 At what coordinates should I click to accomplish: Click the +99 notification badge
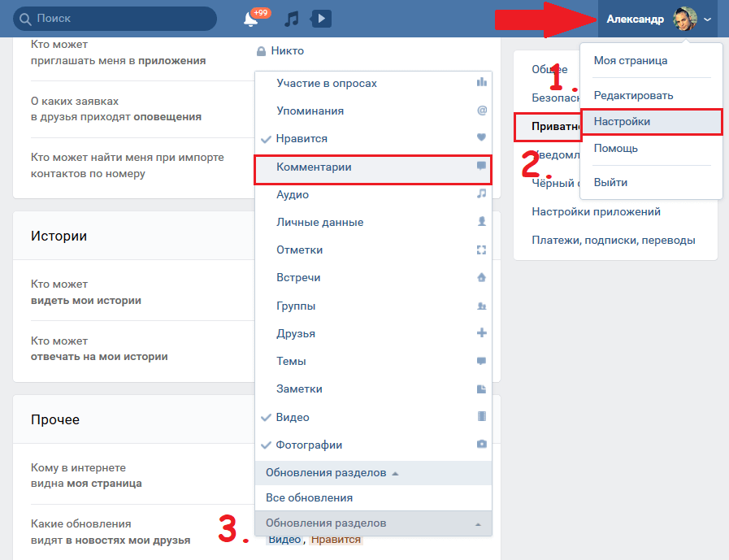tap(261, 12)
